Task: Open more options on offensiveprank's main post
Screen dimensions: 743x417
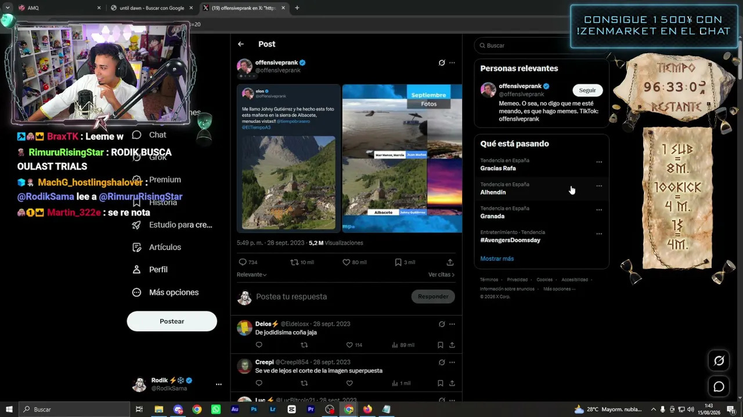Action: click(452, 63)
